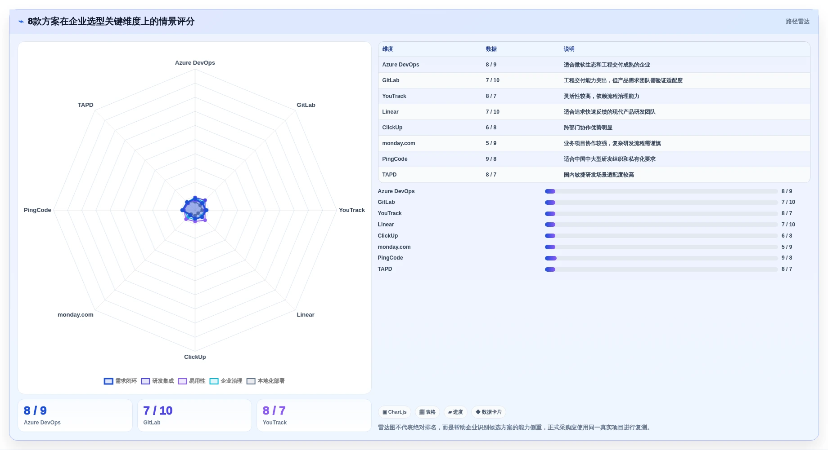Toggle the 企业治理 legend item
The image size is (828, 450).
226,381
